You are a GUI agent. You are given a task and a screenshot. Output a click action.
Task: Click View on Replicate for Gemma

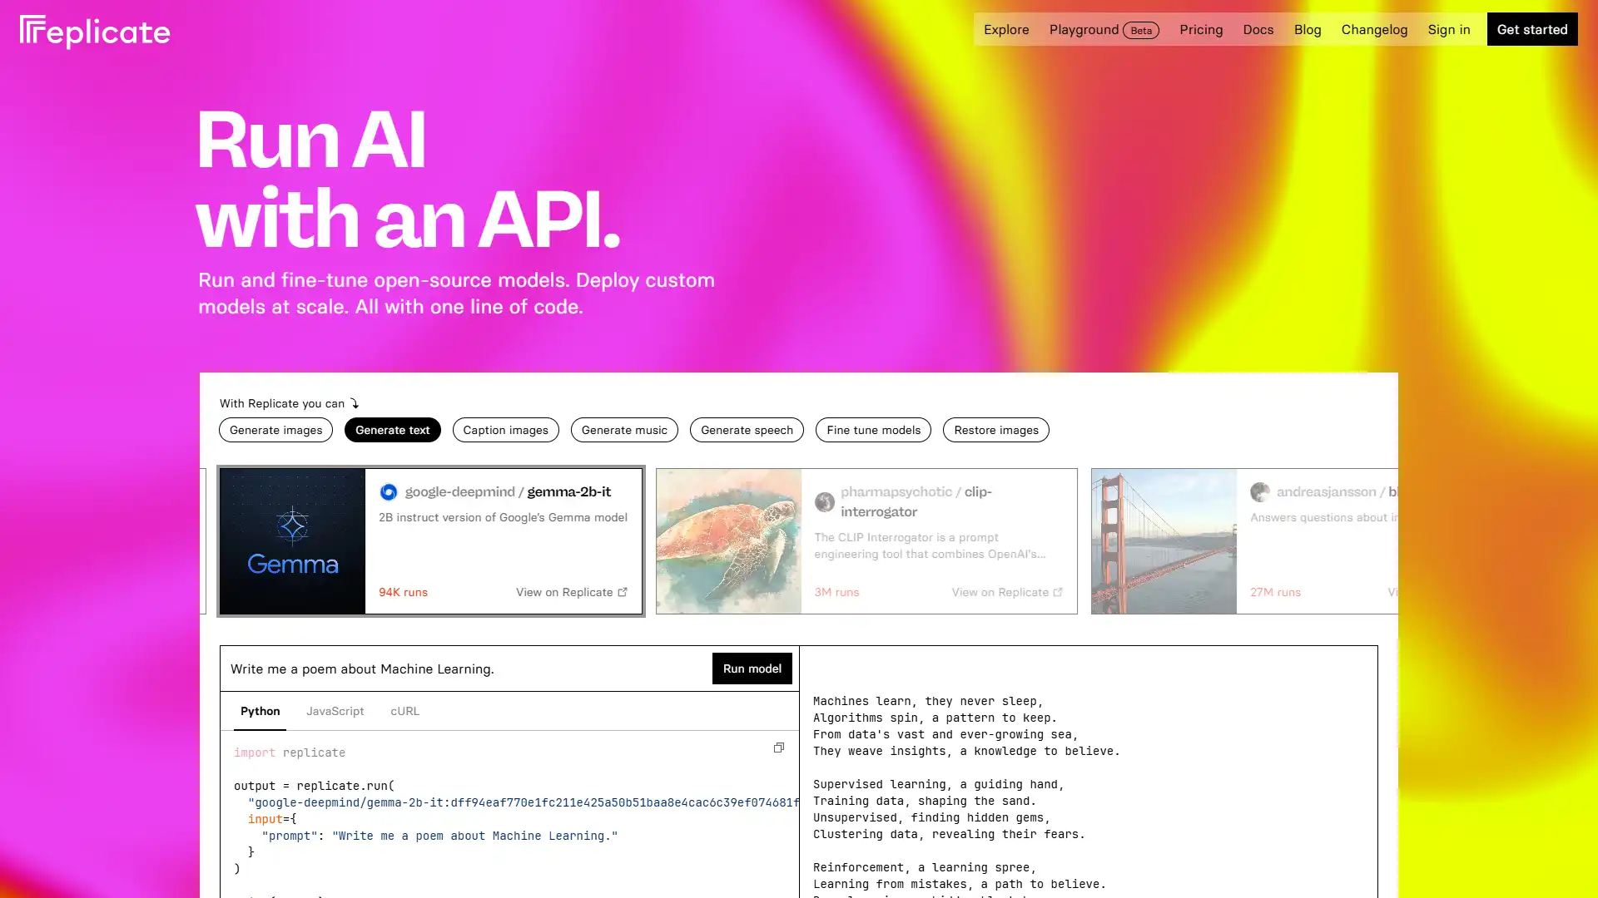click(x=572, y=592)
